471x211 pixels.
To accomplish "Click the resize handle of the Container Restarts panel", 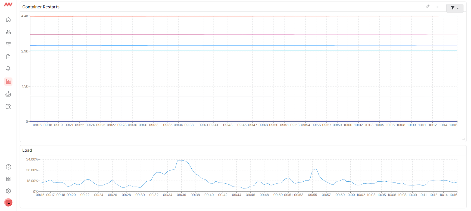I will (463, 139).
